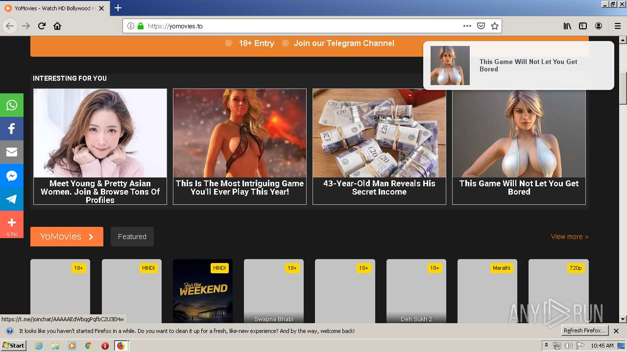Select the Featured tab

coord(132,237)
